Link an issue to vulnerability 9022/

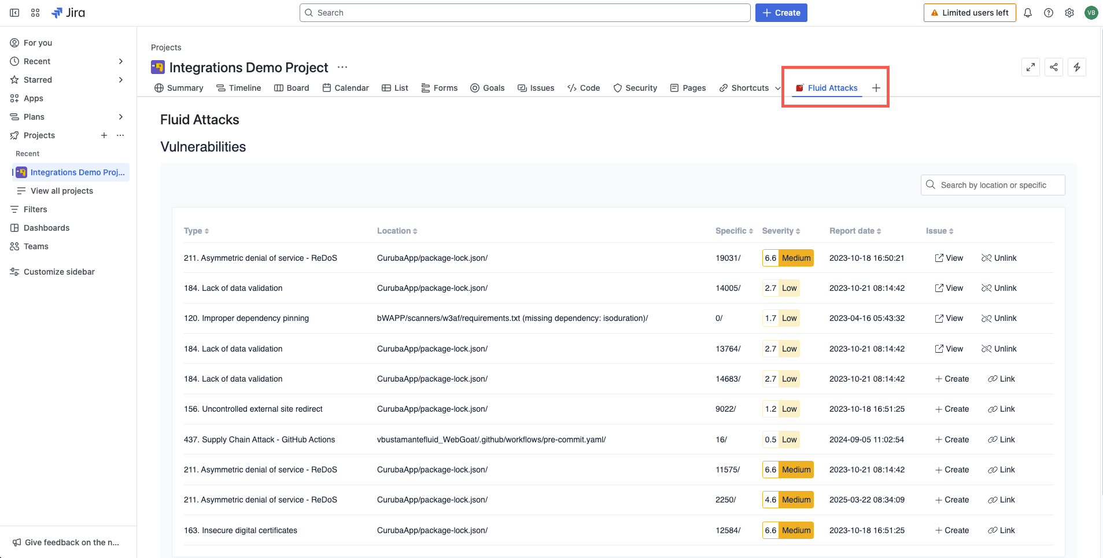tap(1001, 409)
